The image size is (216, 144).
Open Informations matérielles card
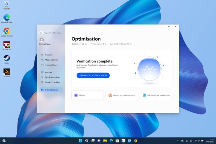tap(156, 96)
